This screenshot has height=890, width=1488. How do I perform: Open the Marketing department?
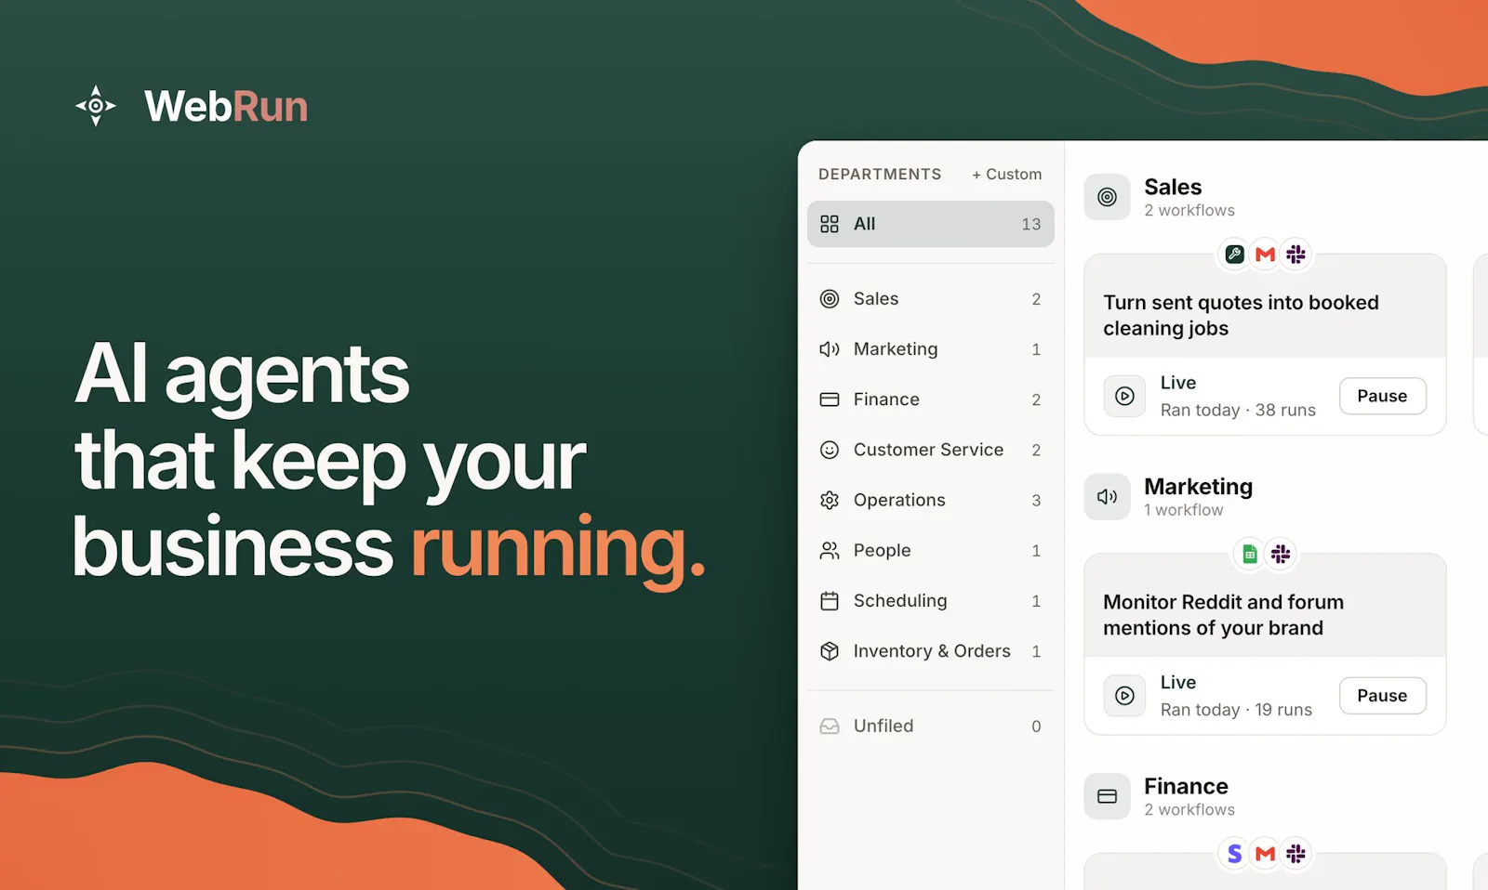pyautogui.click(x=930, y=349)
